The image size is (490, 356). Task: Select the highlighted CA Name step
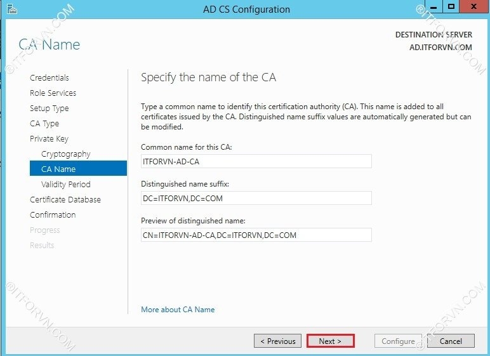[58, 169]
